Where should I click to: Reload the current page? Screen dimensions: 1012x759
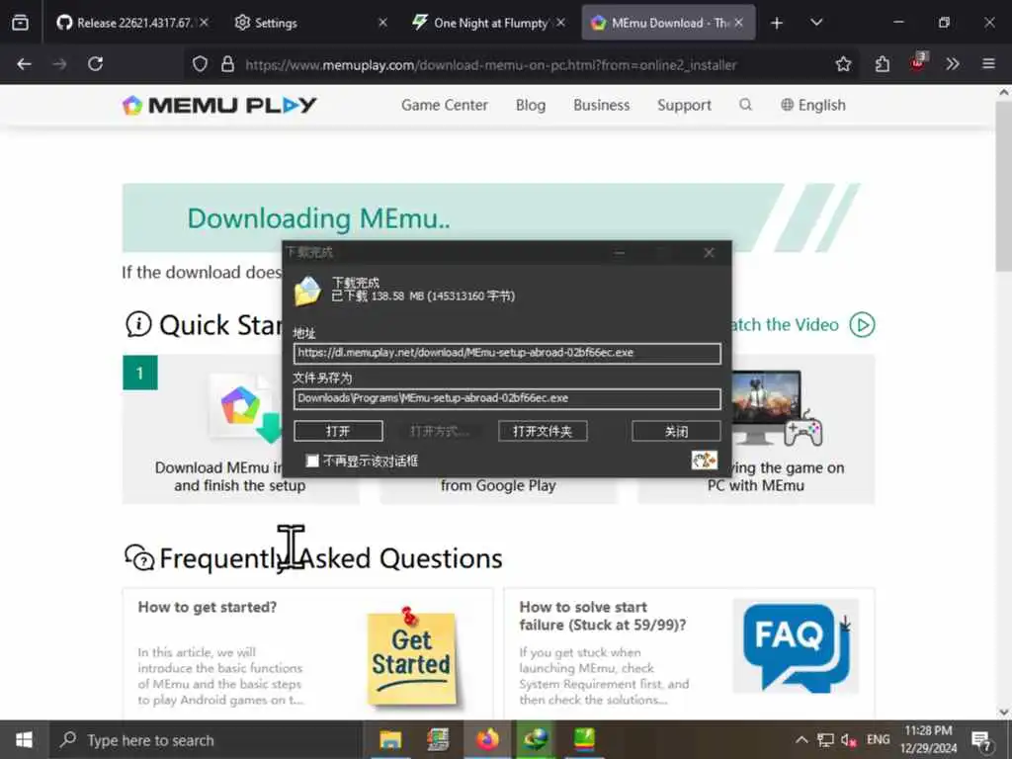tap(96, 64)
